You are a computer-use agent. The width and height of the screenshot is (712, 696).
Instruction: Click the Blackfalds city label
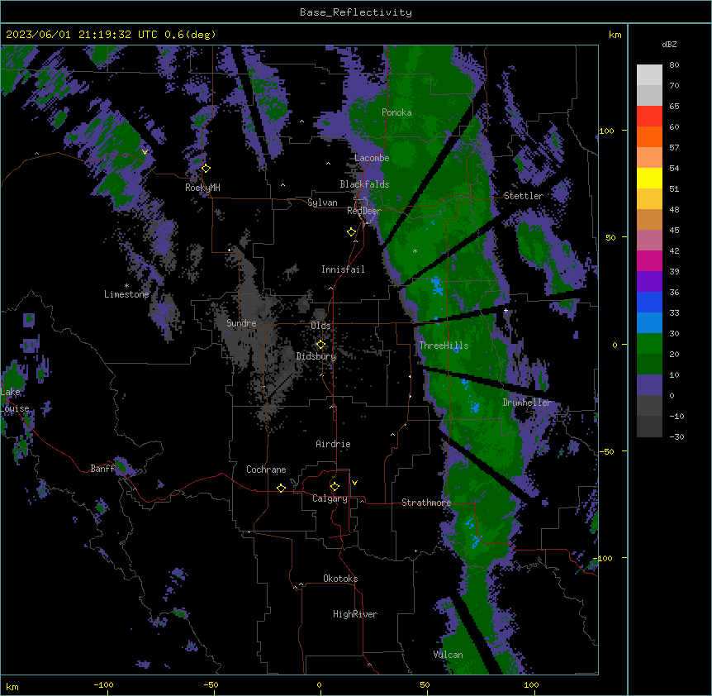(x=364, y=184)
